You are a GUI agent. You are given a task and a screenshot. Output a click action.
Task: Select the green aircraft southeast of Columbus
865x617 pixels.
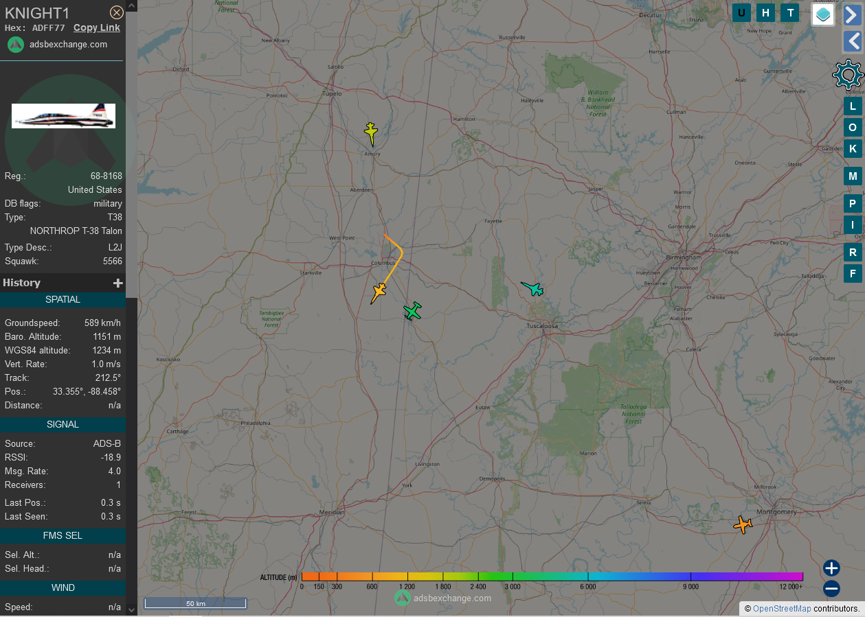click(412, 311)
